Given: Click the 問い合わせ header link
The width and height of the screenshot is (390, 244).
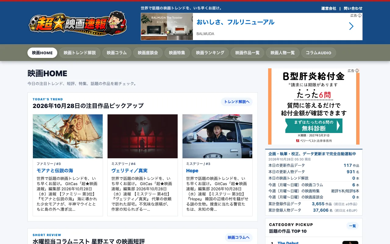Looking at the screenshot, I should click(353, 9).
